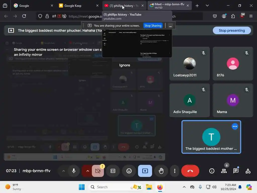Click the Firefox taskbar icon
The height and width of the screenshot is (193, 257).
160,187
